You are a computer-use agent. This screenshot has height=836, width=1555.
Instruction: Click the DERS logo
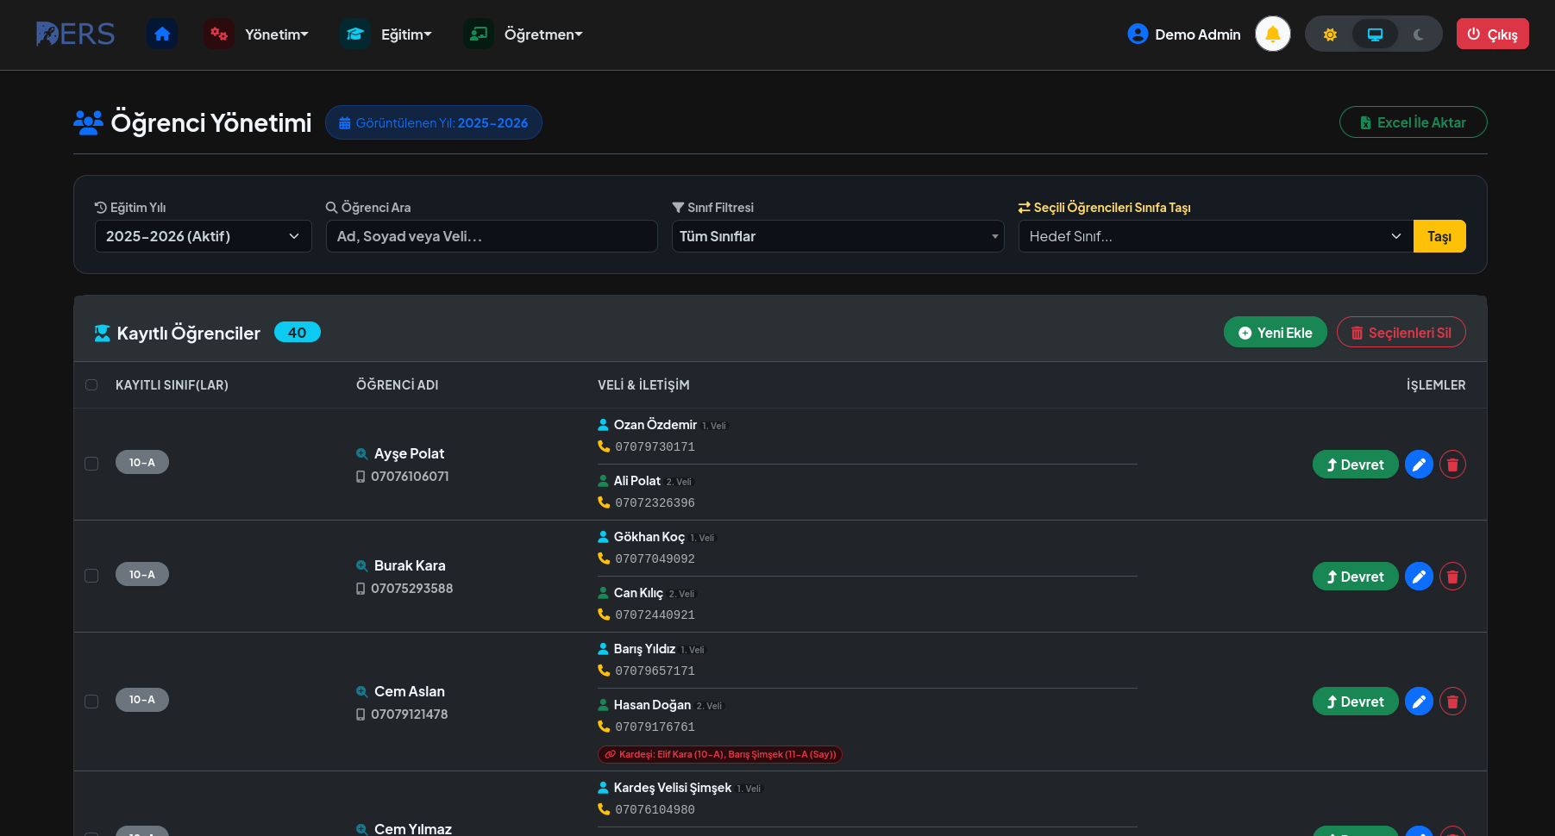[75, 34]
